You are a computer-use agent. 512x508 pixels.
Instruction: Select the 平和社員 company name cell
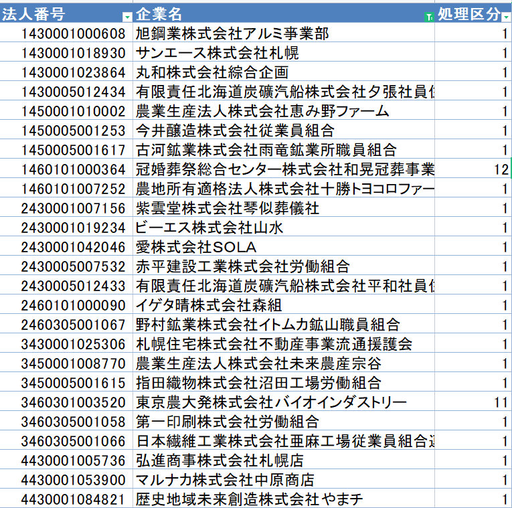(x=284, y=284)
